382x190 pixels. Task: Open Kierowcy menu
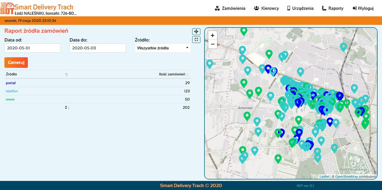point(266,8)
